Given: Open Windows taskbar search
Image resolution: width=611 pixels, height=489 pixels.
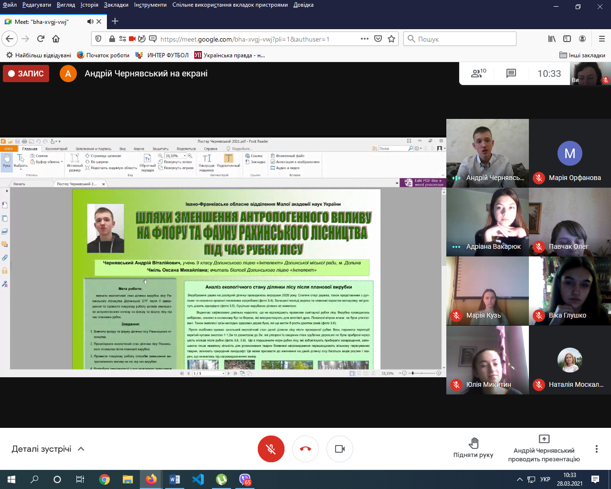Looking at the screenshot, I should click(34, 479).
